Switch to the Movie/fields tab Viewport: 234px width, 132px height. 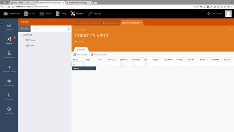(x=111, y=23)
